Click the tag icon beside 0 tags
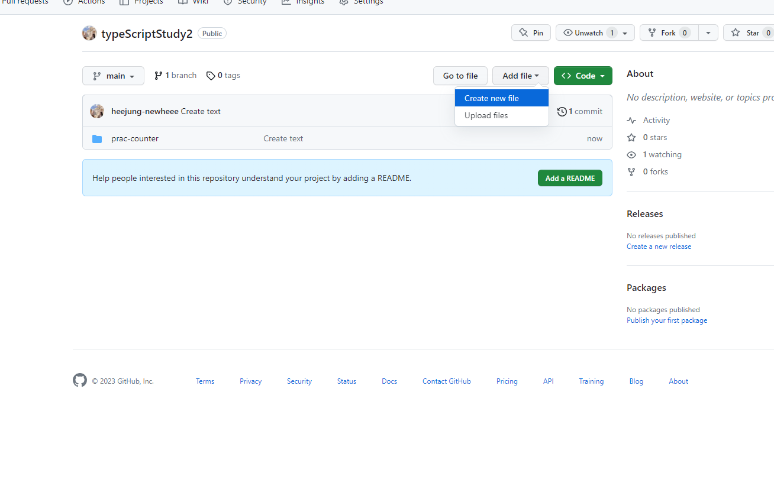774x483 pixels. 211,76
